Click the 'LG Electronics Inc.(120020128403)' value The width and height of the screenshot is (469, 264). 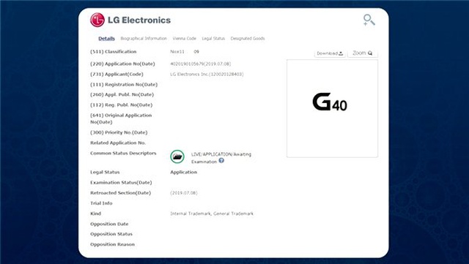[207, 75]
